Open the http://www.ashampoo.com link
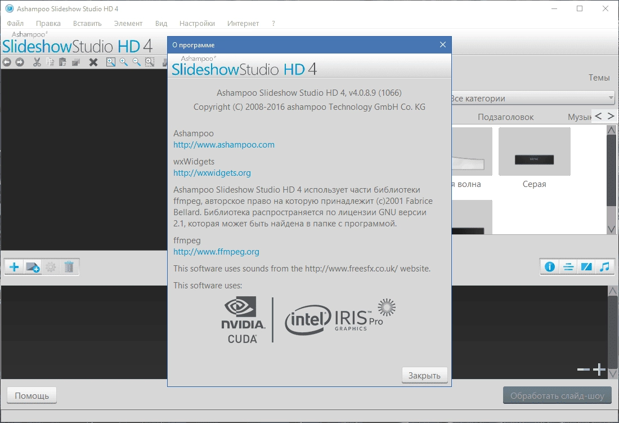619x423 pixels. (224, 145)
